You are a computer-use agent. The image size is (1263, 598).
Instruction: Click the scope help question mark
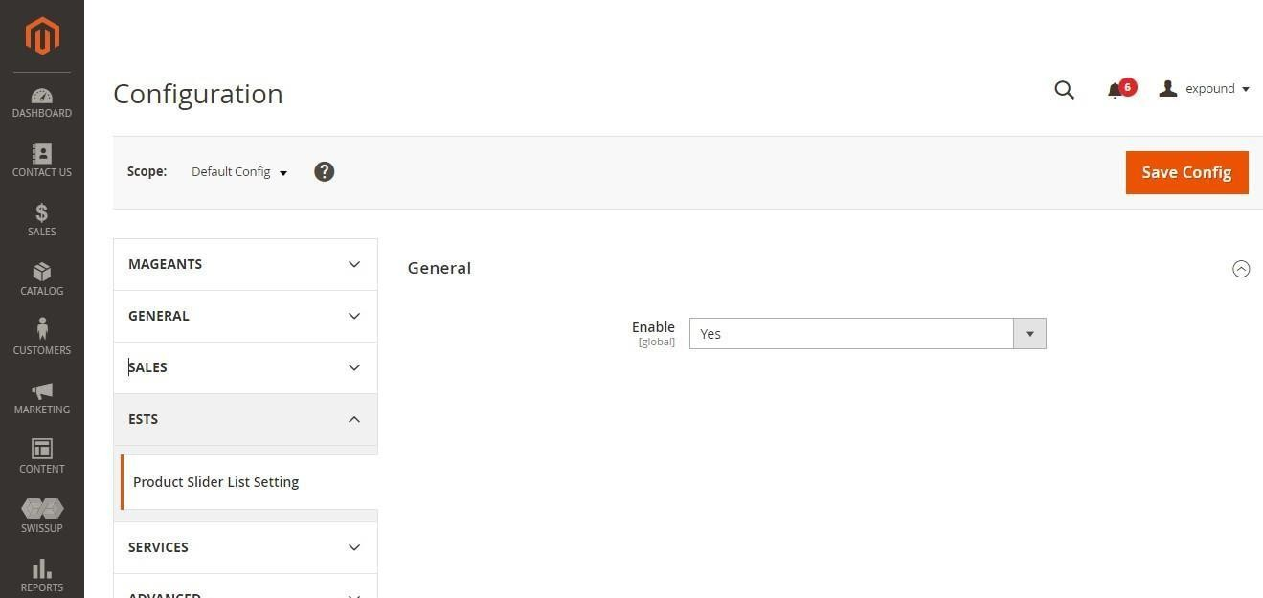(325, 172)
